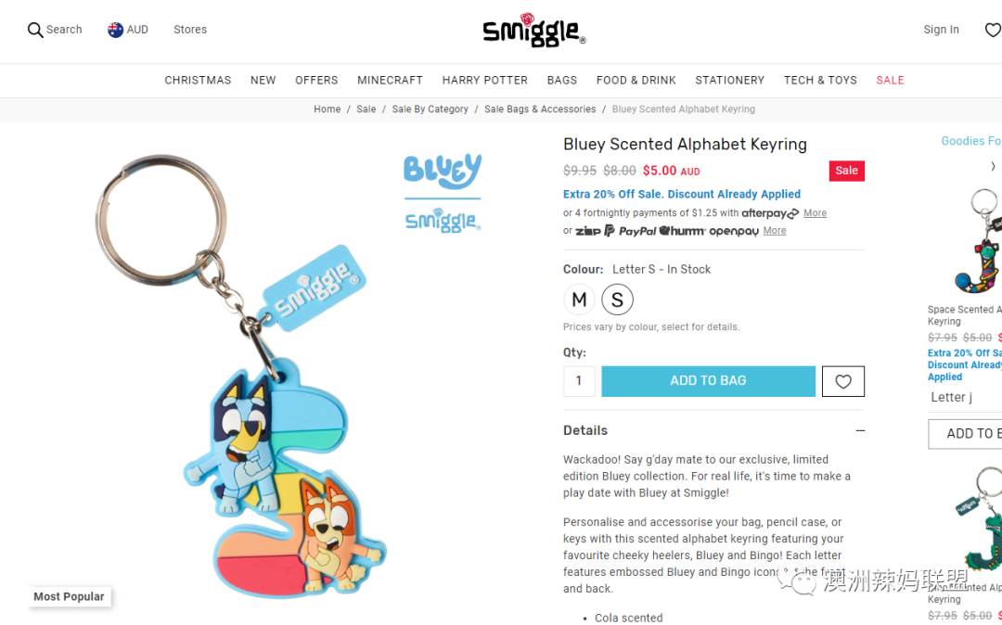Click the carousel next arrow under Goodies
Screen dimensions: 1002x625
pos(993,167)
